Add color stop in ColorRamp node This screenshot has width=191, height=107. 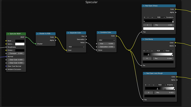point(144,51)
